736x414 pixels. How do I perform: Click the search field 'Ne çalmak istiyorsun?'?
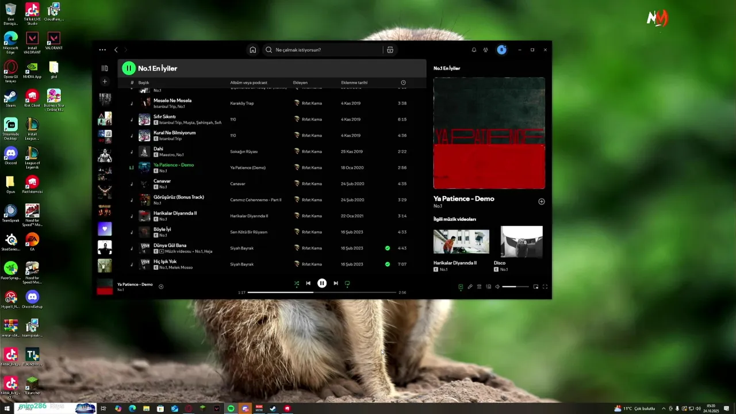[x=324, y=50]
